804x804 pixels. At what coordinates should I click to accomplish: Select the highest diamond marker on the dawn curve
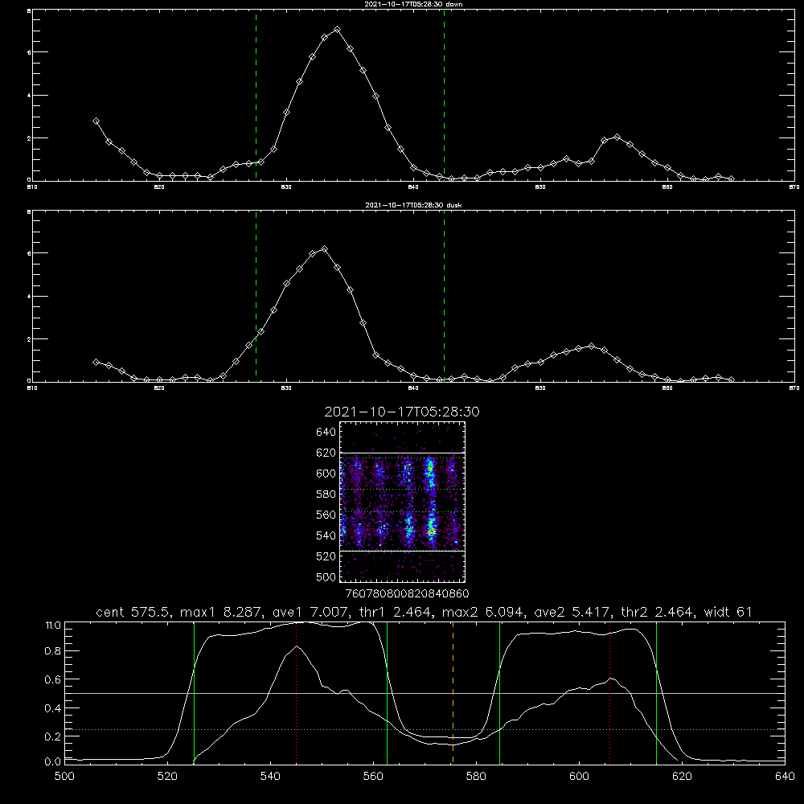[337, 30]
